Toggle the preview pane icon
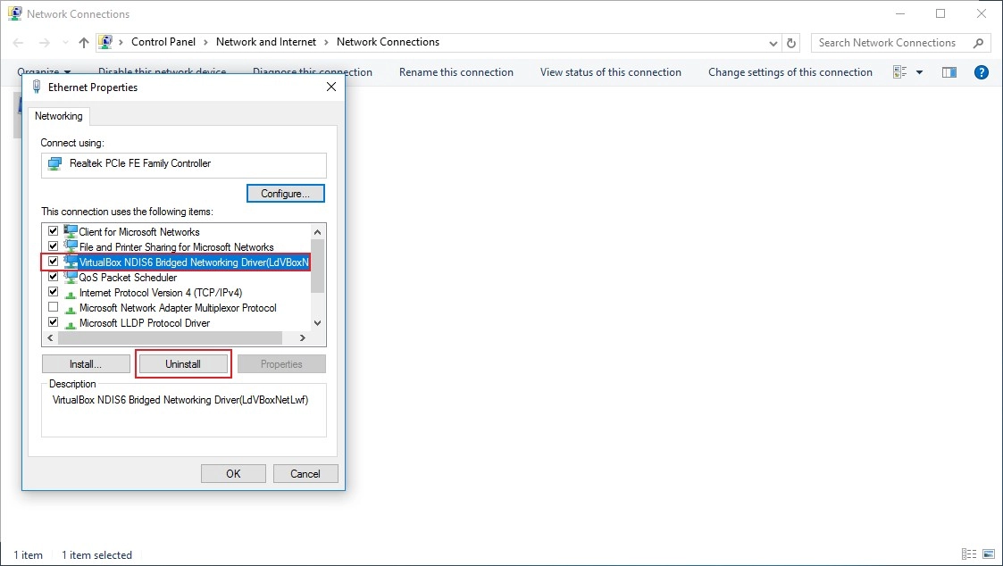Screen dimensions: 1003x566 [949, 72]
